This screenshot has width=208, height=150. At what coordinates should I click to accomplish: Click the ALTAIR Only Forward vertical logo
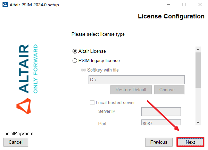point(28,69)
